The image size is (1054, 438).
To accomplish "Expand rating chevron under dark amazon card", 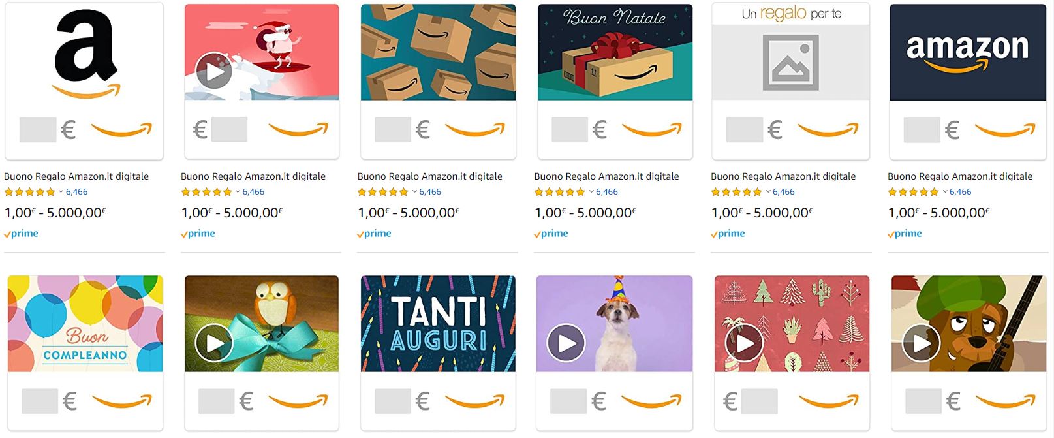I will tap(944, 192).
